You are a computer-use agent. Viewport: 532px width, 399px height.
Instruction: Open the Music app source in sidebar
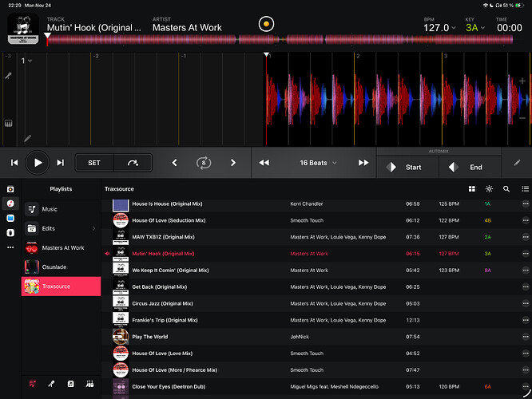pos(10,203)
